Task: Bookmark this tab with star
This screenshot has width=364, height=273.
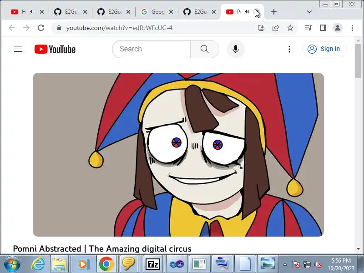Action: click(290, 28)
